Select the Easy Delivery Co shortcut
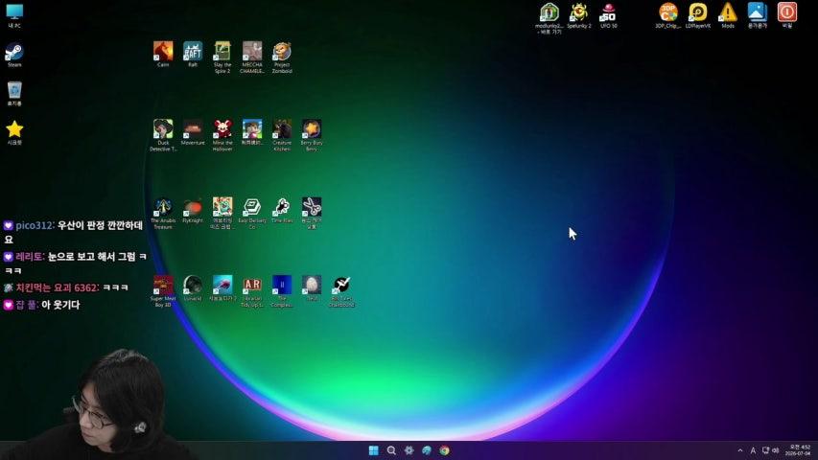The height and width of the screenshot is (460, 818). pyautogui.click(x=252, y=213)
